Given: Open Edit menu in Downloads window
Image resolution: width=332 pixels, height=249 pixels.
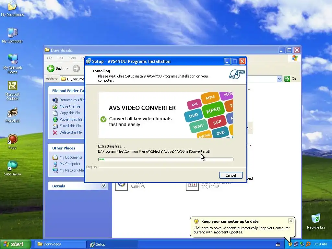Looking at the screenshot, I should [x=60, y=58].
